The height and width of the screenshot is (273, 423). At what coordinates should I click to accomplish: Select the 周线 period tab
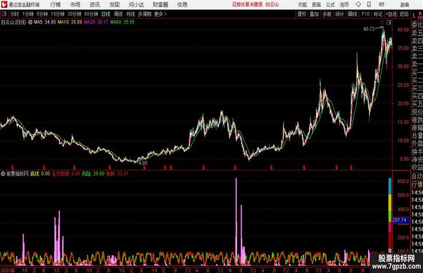click(x=118, y=14)
